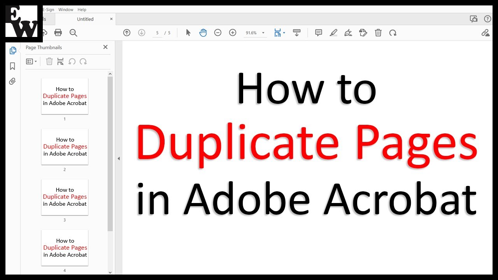Show the Page Thumbnails sidebar icon
The image size is (498, 280).
[x=12, y=51]
